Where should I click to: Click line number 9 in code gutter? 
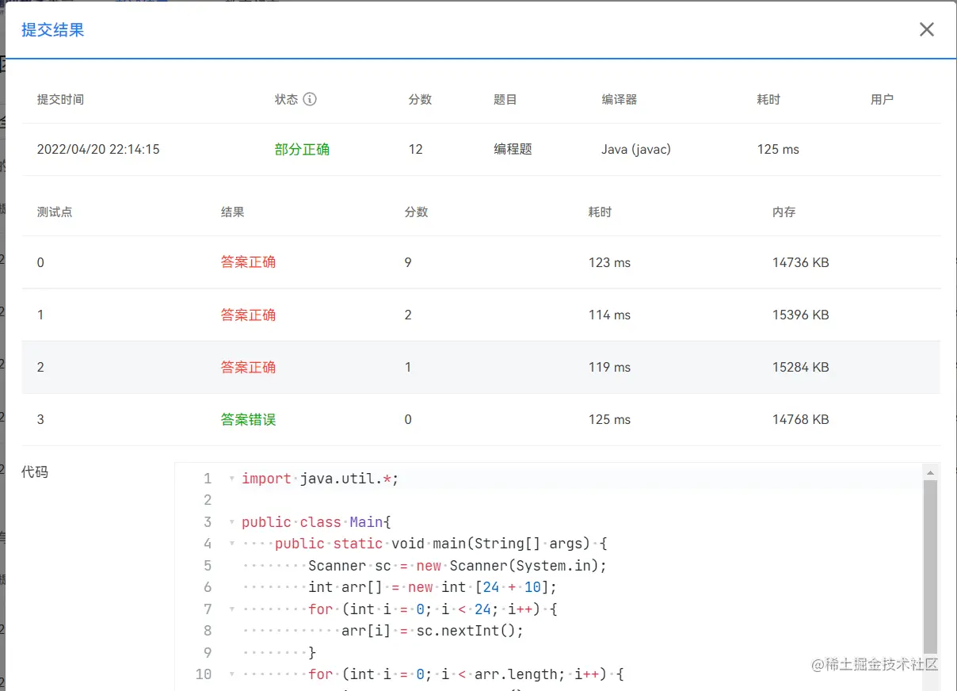pos(208,653)
